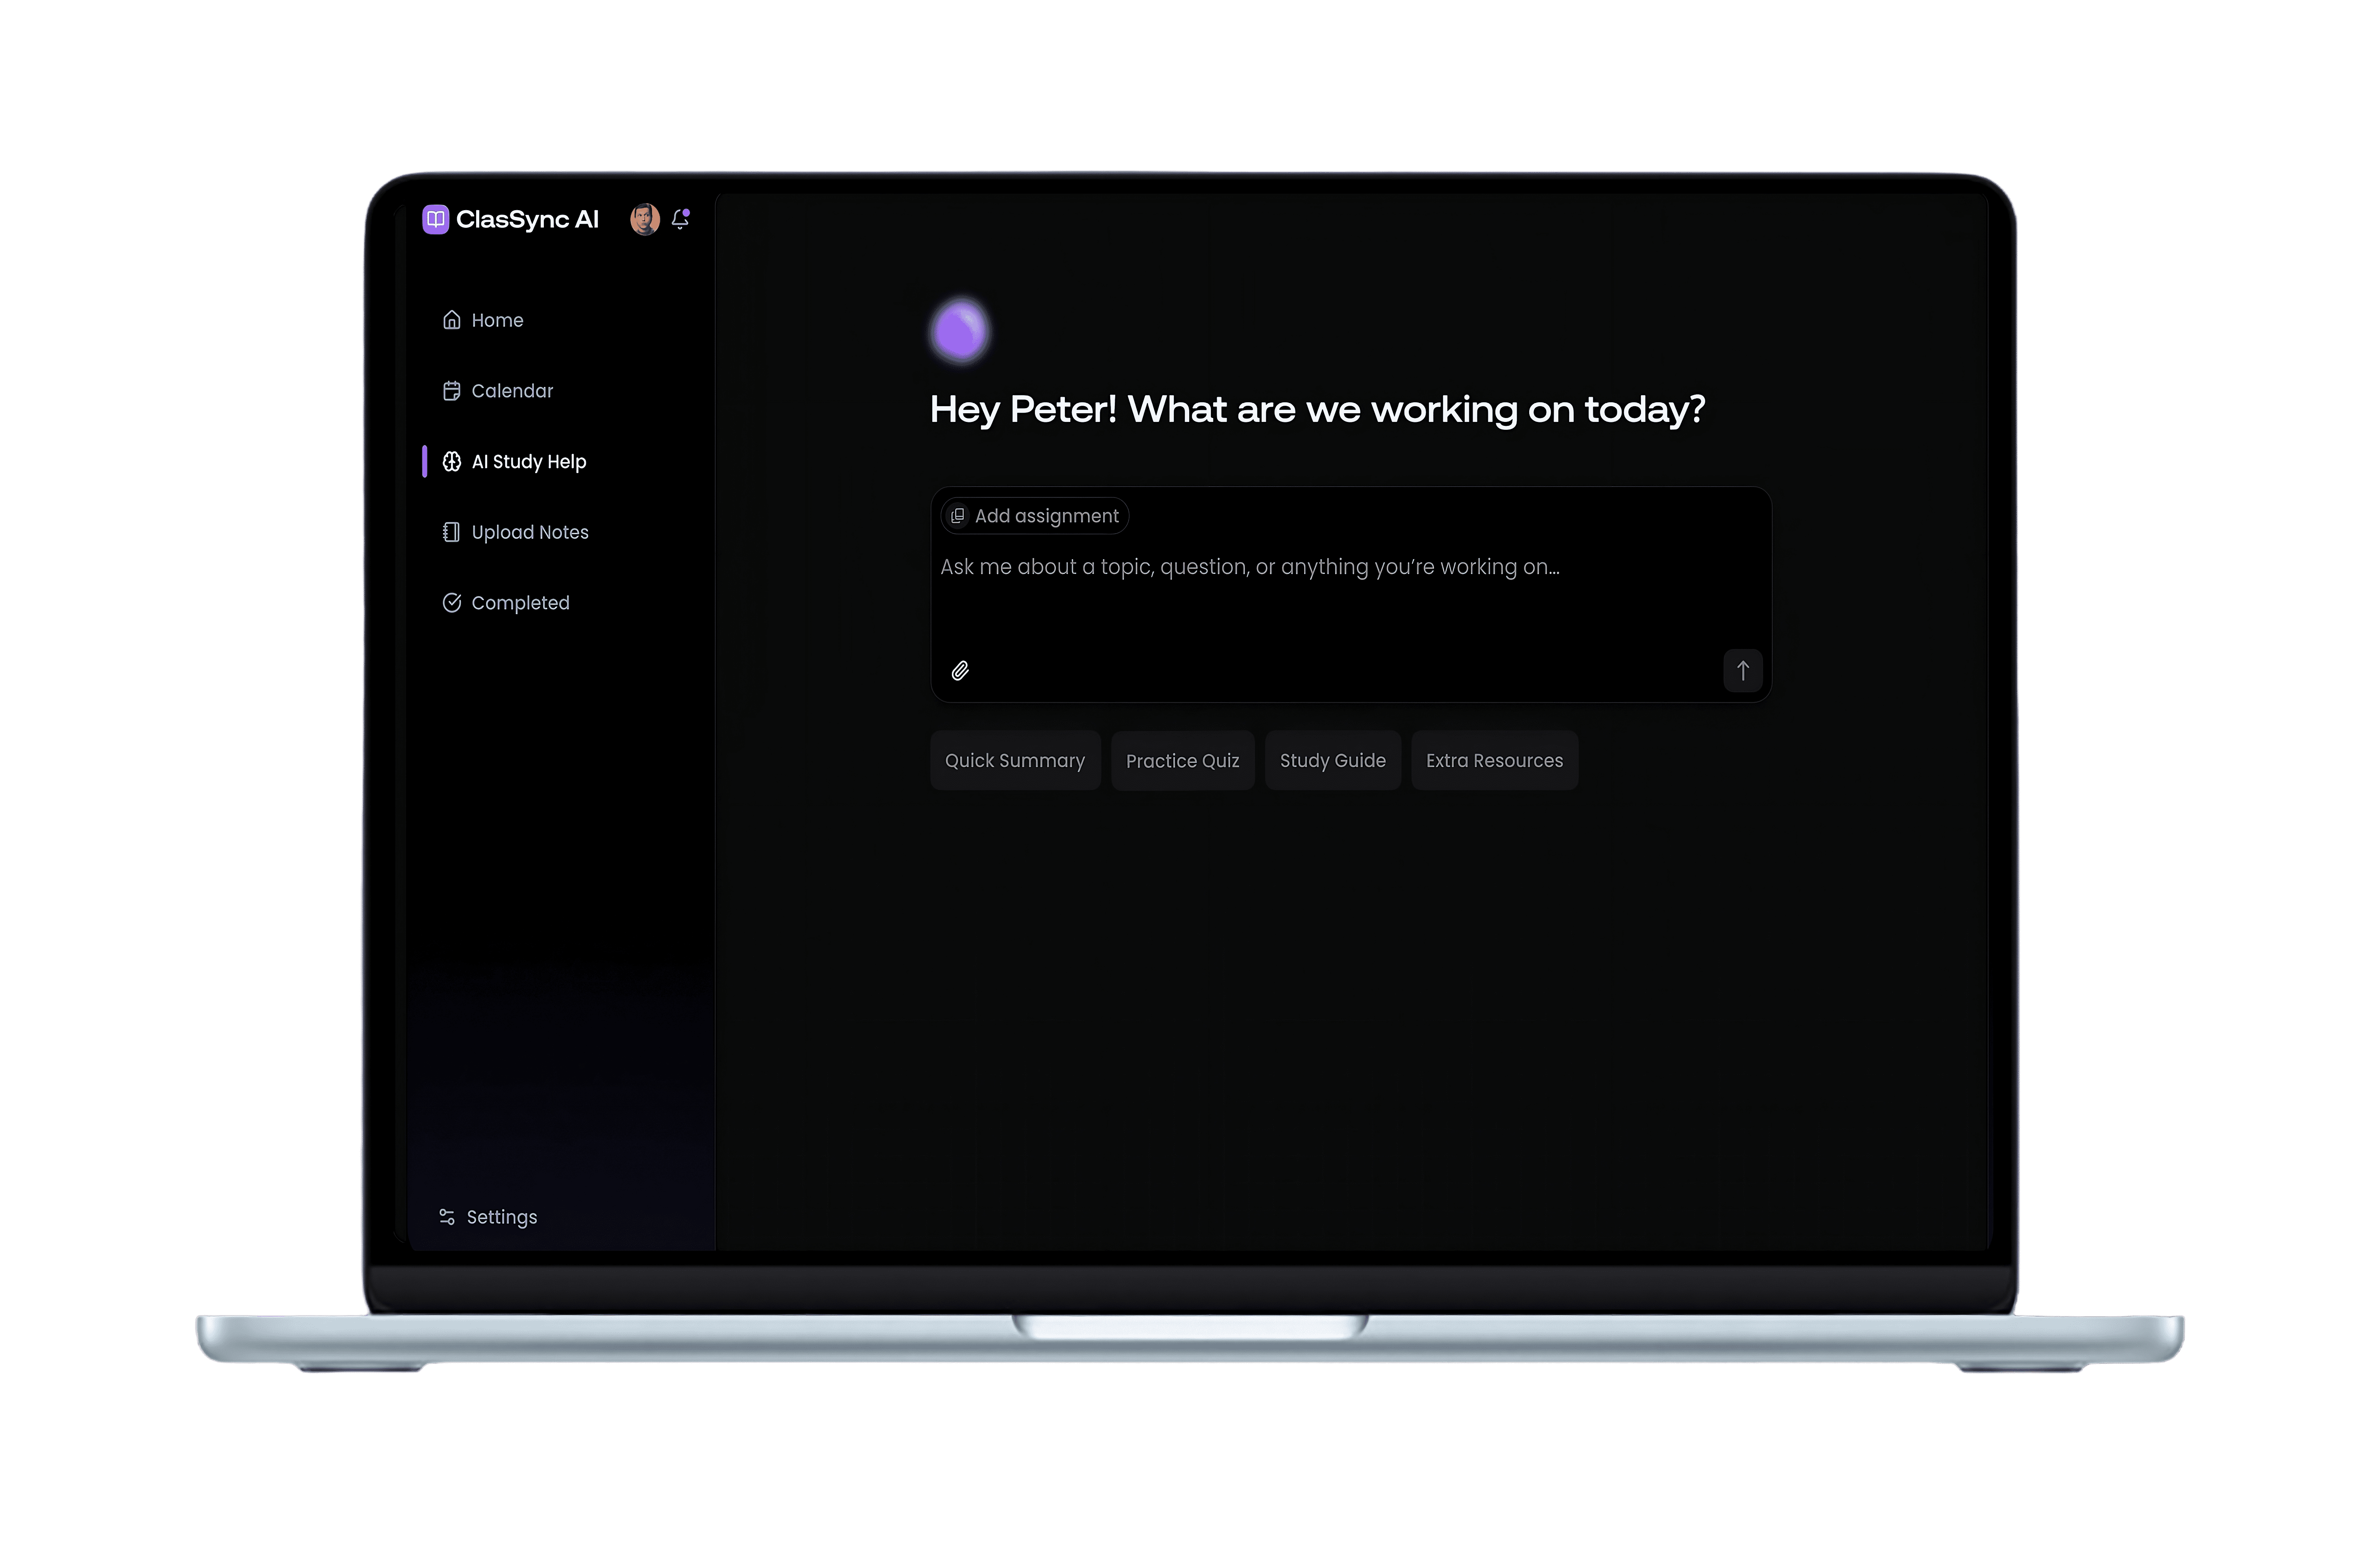
Task: Choose the Practice Quiz suggestion
Action: [1182, 761]
